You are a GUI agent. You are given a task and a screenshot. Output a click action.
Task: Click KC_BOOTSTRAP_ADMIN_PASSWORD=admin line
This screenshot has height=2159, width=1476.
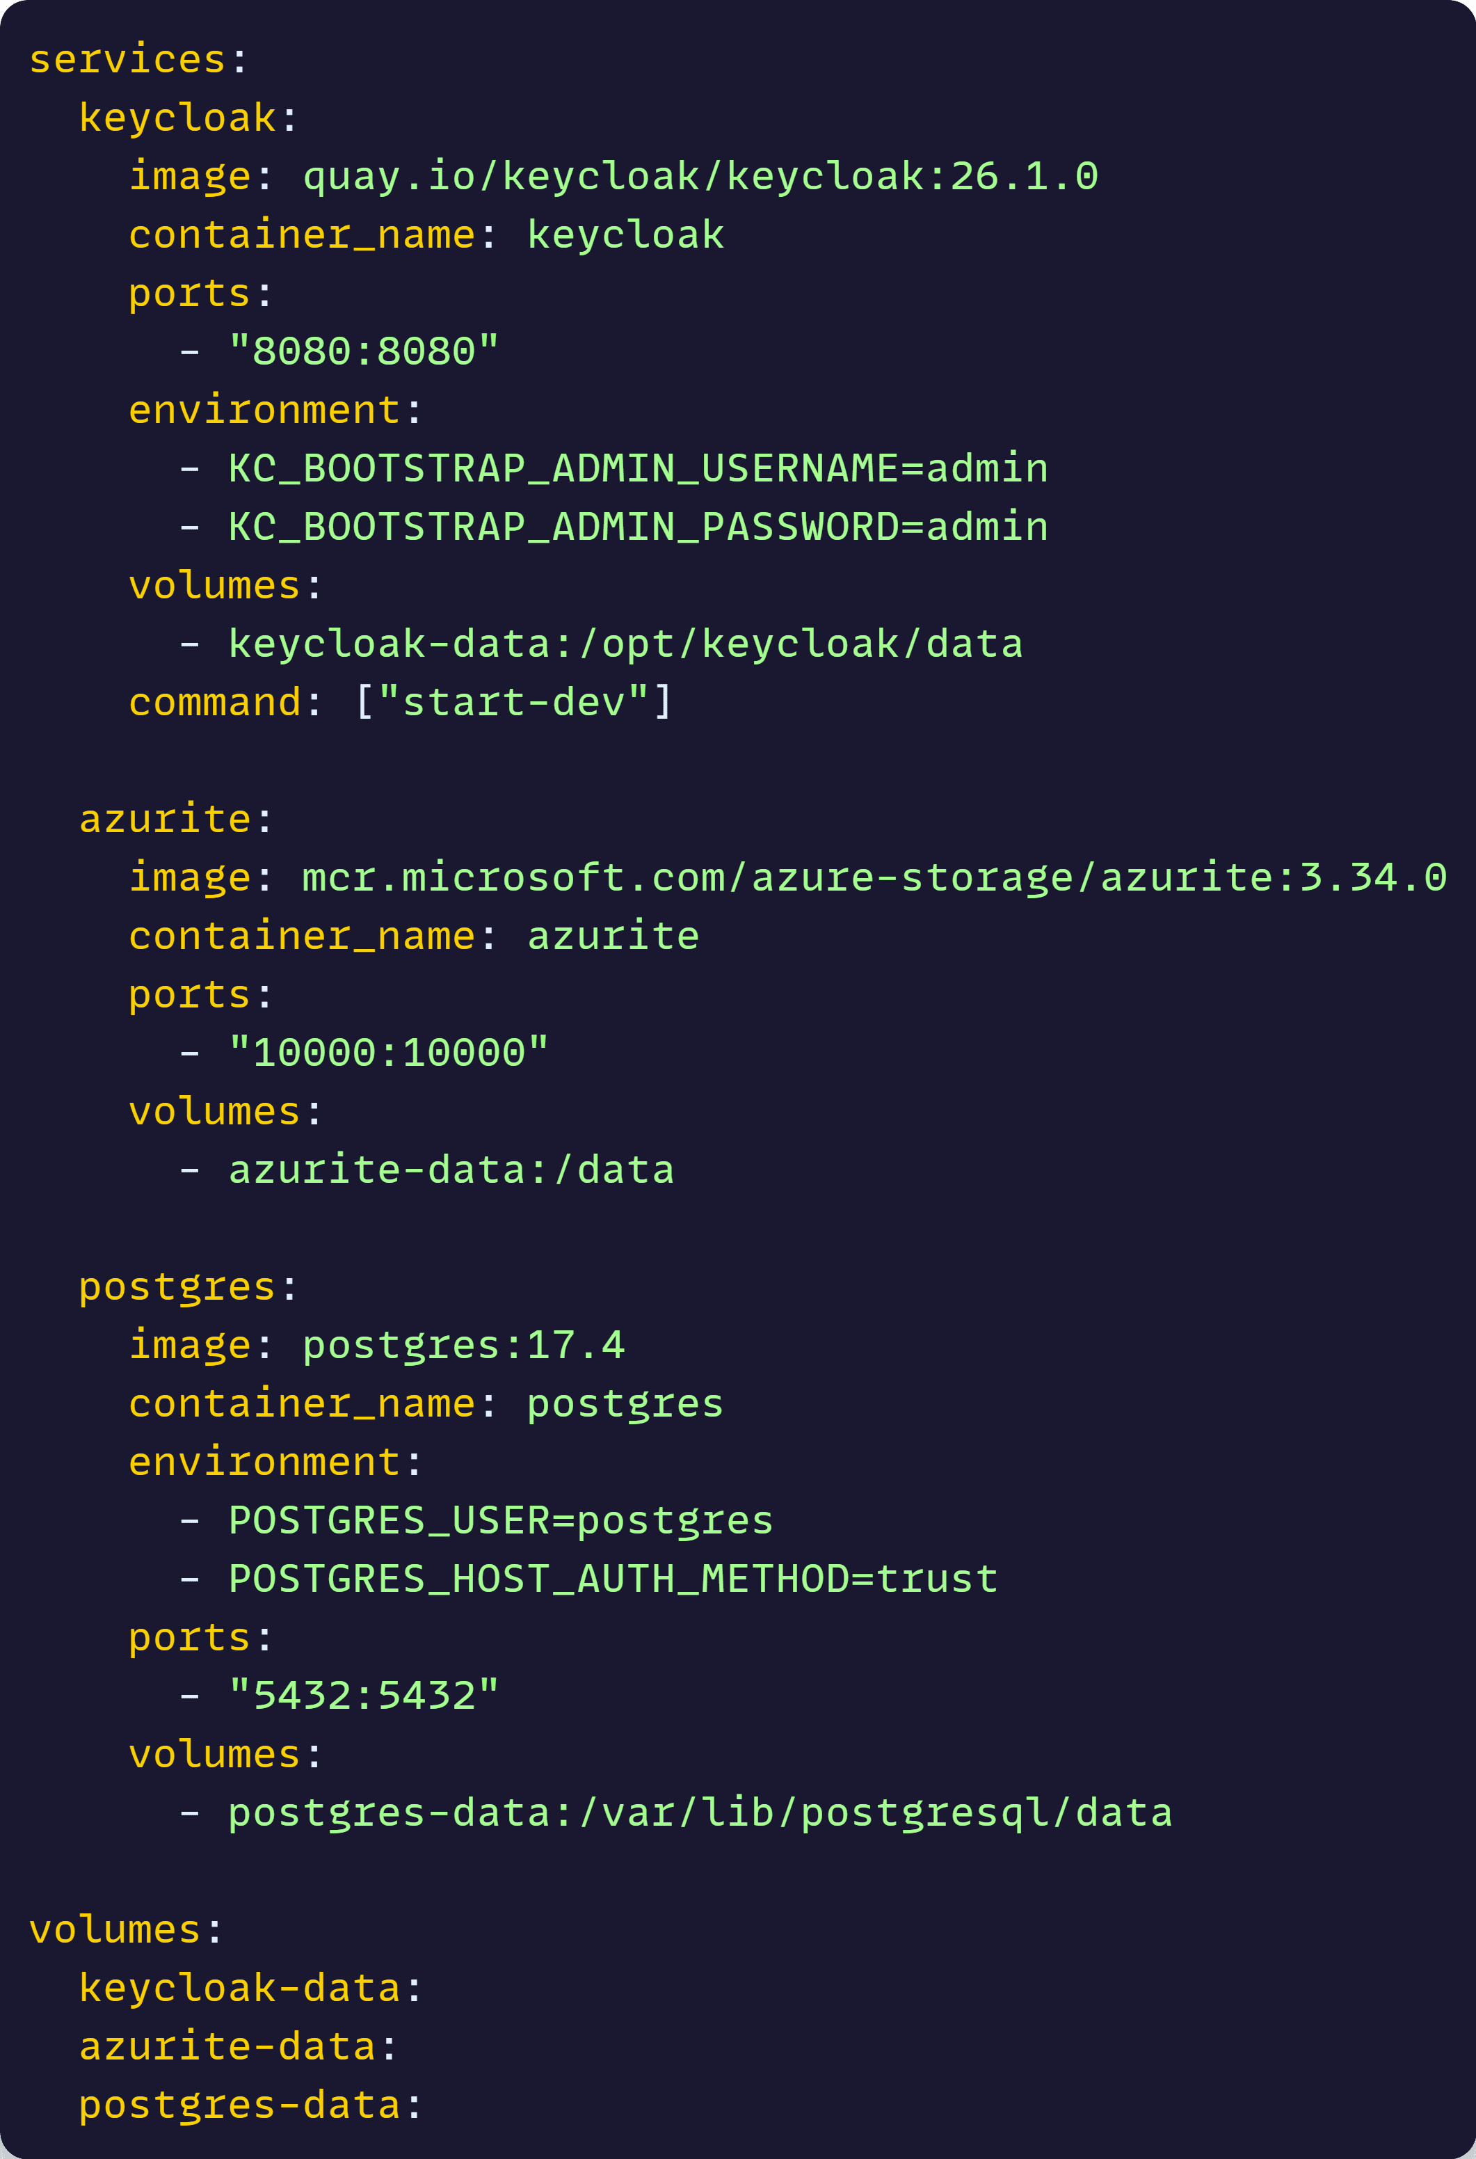638,527
